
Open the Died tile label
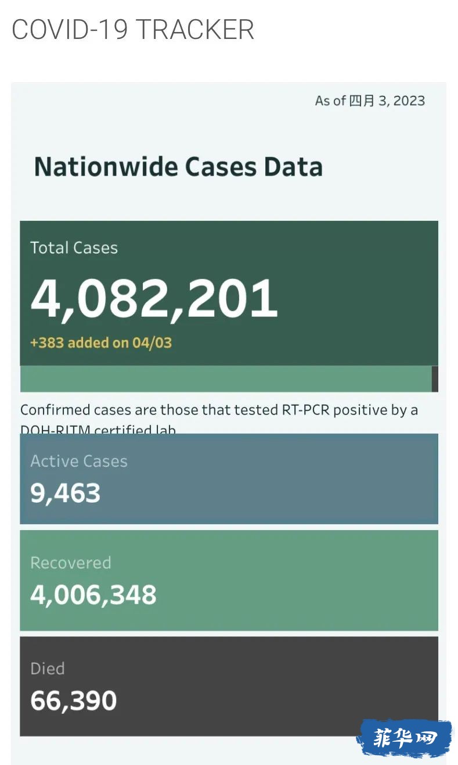coord(47,669)
